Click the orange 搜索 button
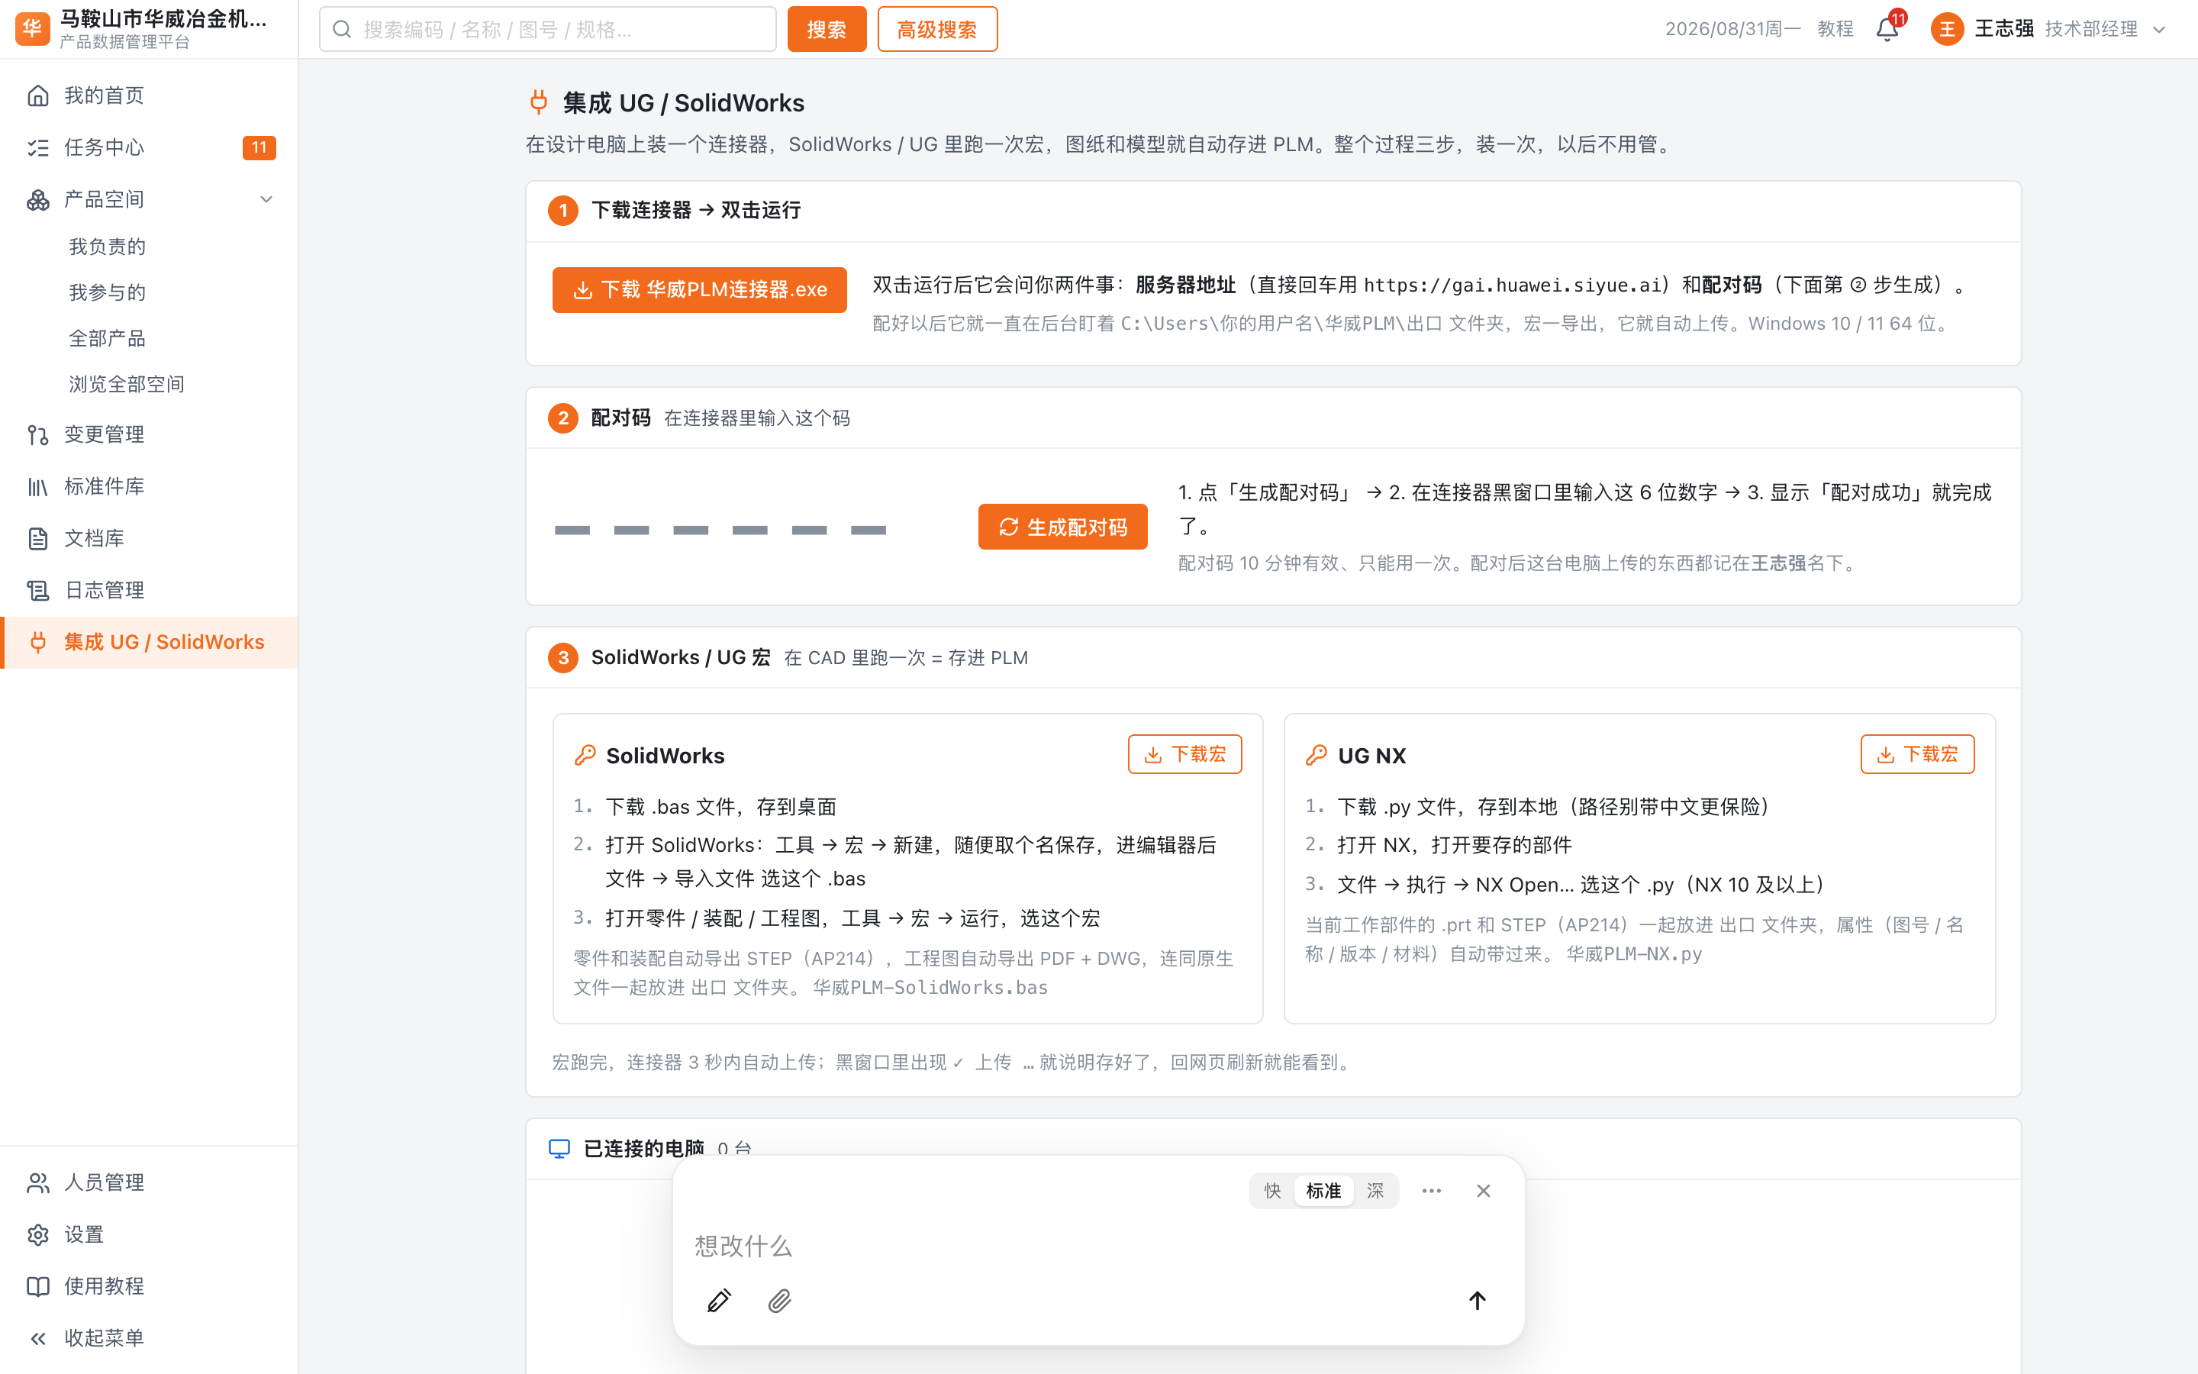The image size is (2198, 1374). coord(827,29)
